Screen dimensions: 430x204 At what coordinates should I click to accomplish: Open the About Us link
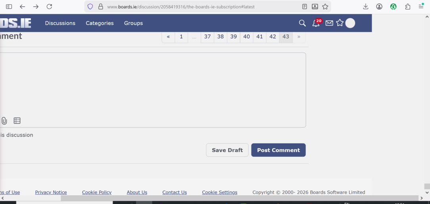[x=137, y=192]
